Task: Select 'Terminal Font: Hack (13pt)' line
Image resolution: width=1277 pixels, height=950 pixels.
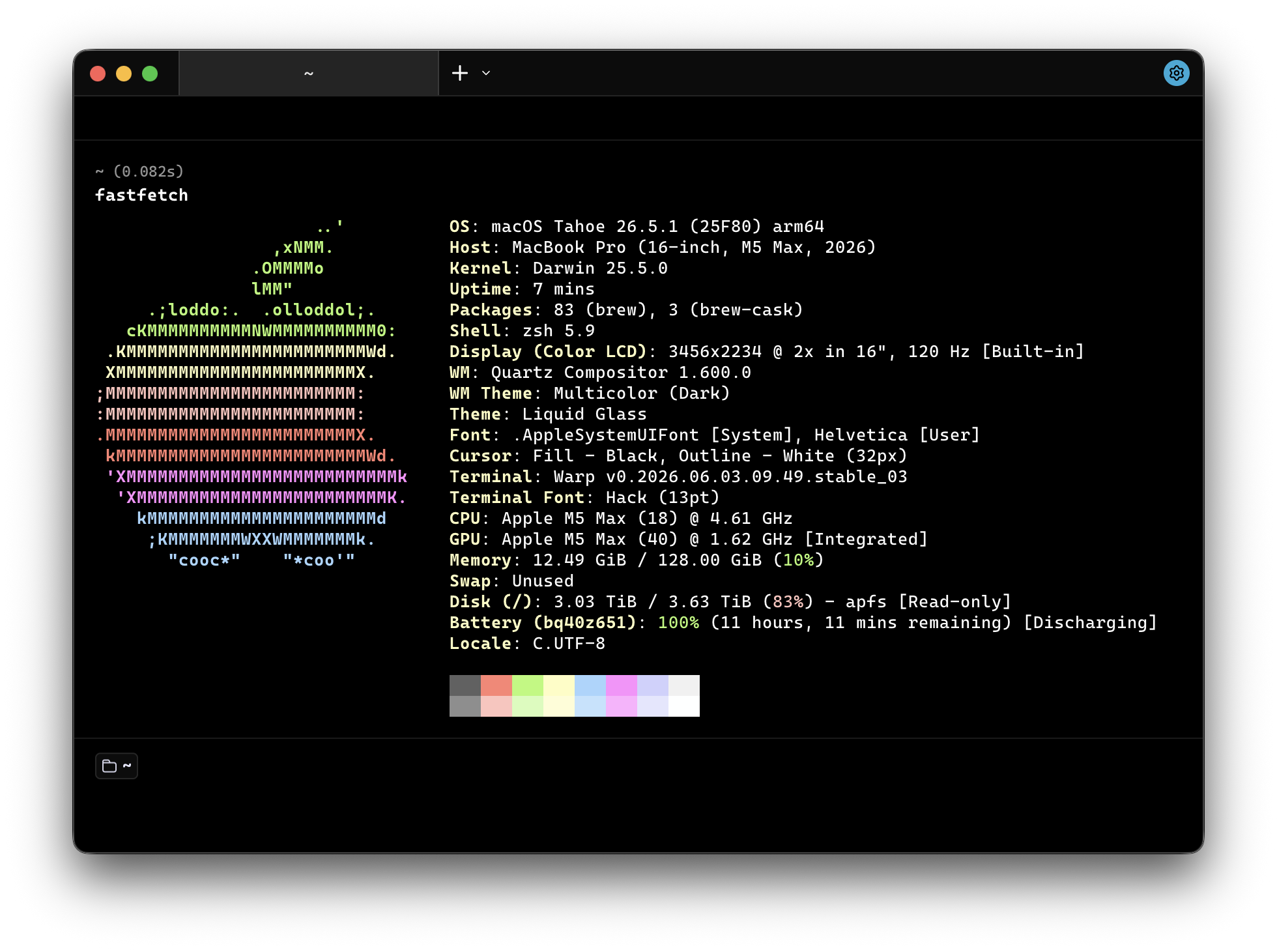Action: [584, 497]
